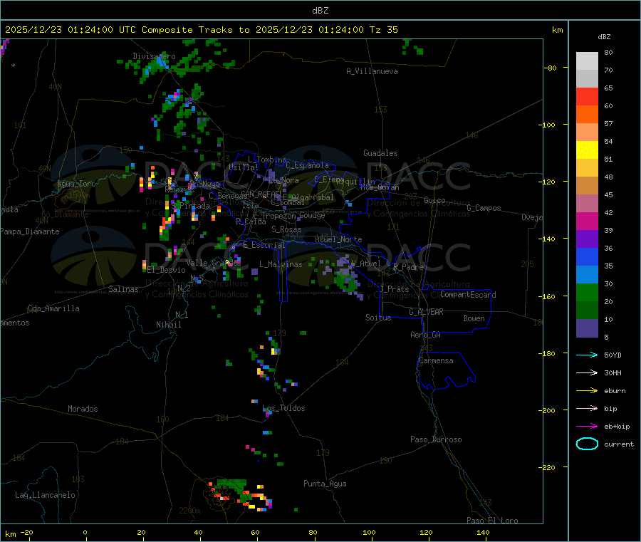Click the Nihuil location label

(x=169, y=325)
